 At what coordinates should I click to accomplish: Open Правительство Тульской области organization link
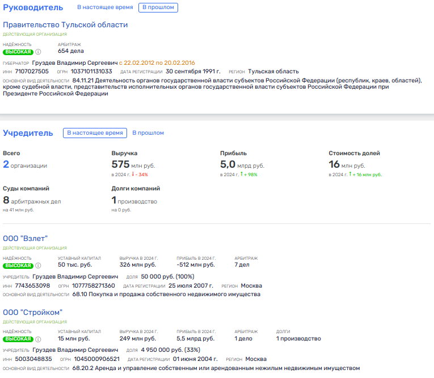(65, 25)
